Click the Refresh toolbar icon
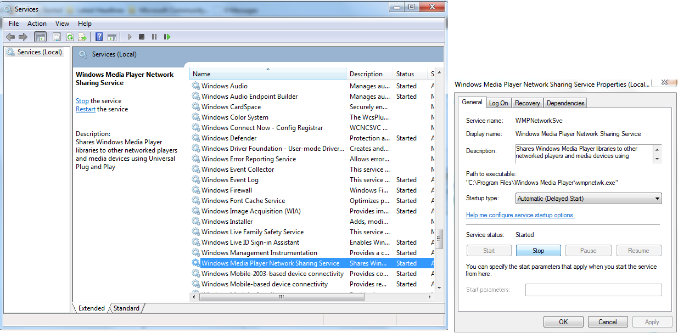 pos(70,37)
